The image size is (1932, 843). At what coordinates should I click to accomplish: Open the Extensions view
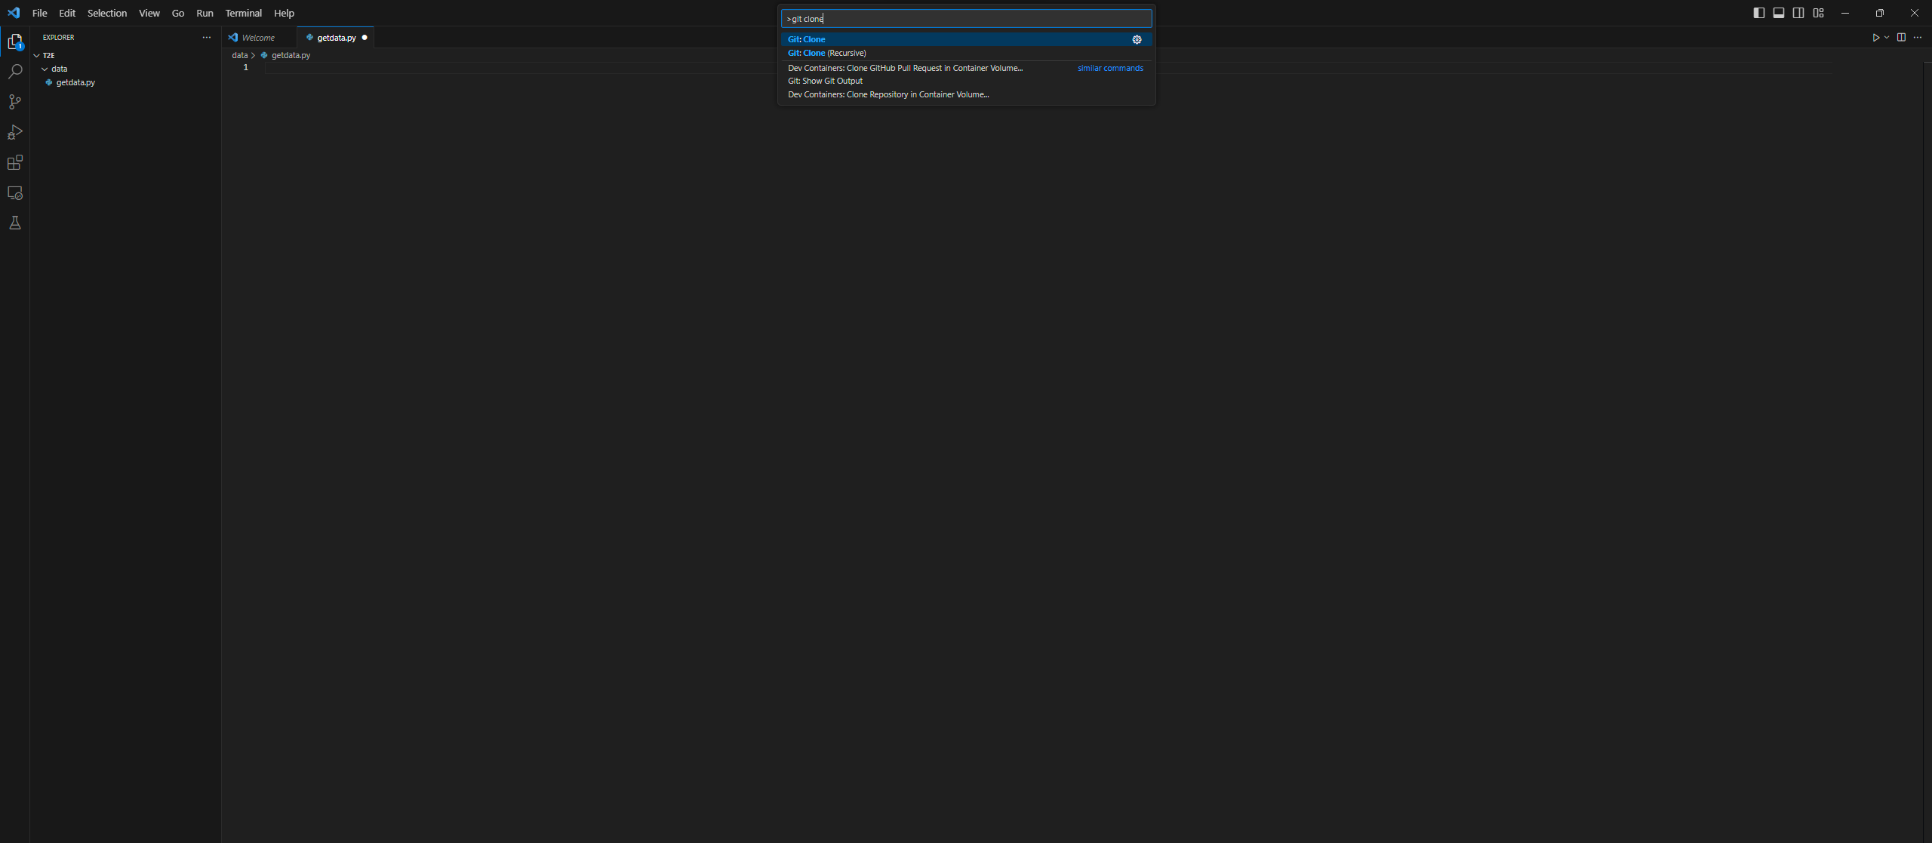(15, 162)
